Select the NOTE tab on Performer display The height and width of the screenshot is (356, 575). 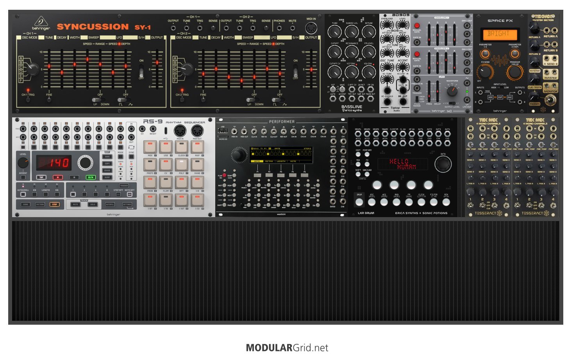click(x=293, y=161)
